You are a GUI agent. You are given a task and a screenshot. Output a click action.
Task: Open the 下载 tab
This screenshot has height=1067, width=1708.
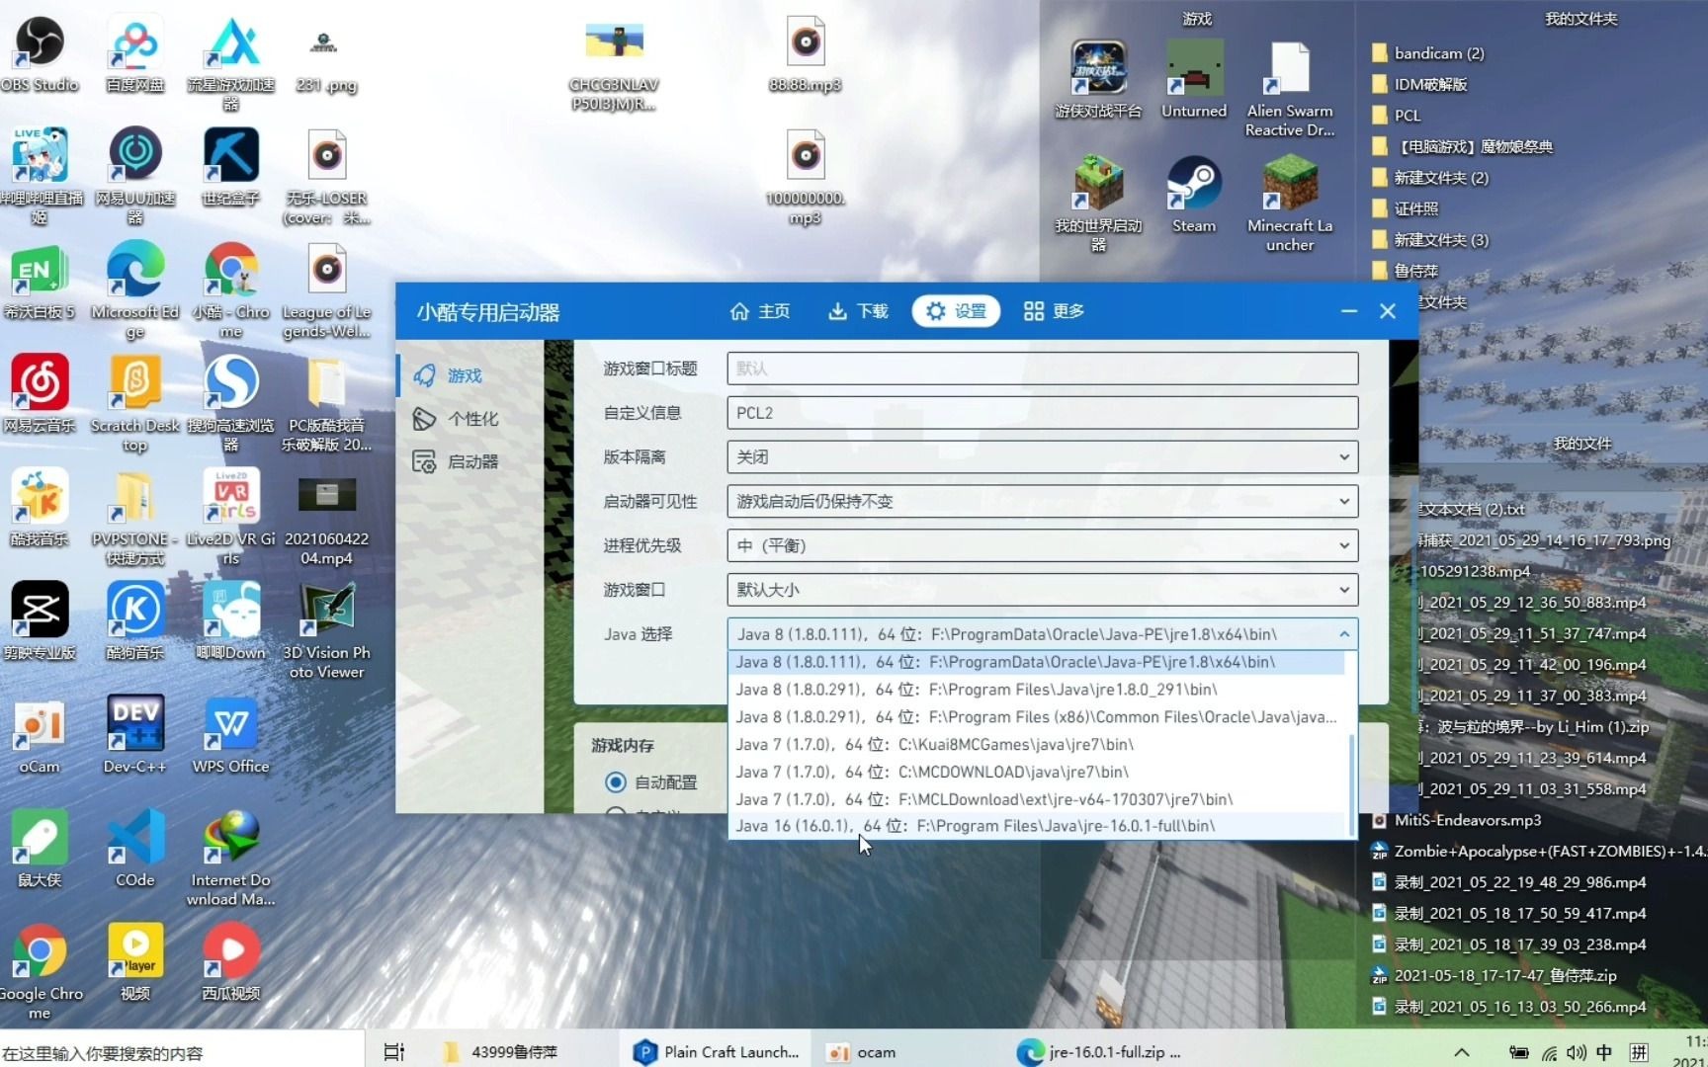(858, 310)
